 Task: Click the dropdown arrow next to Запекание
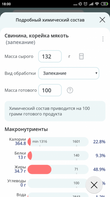[x=96, y=73]
